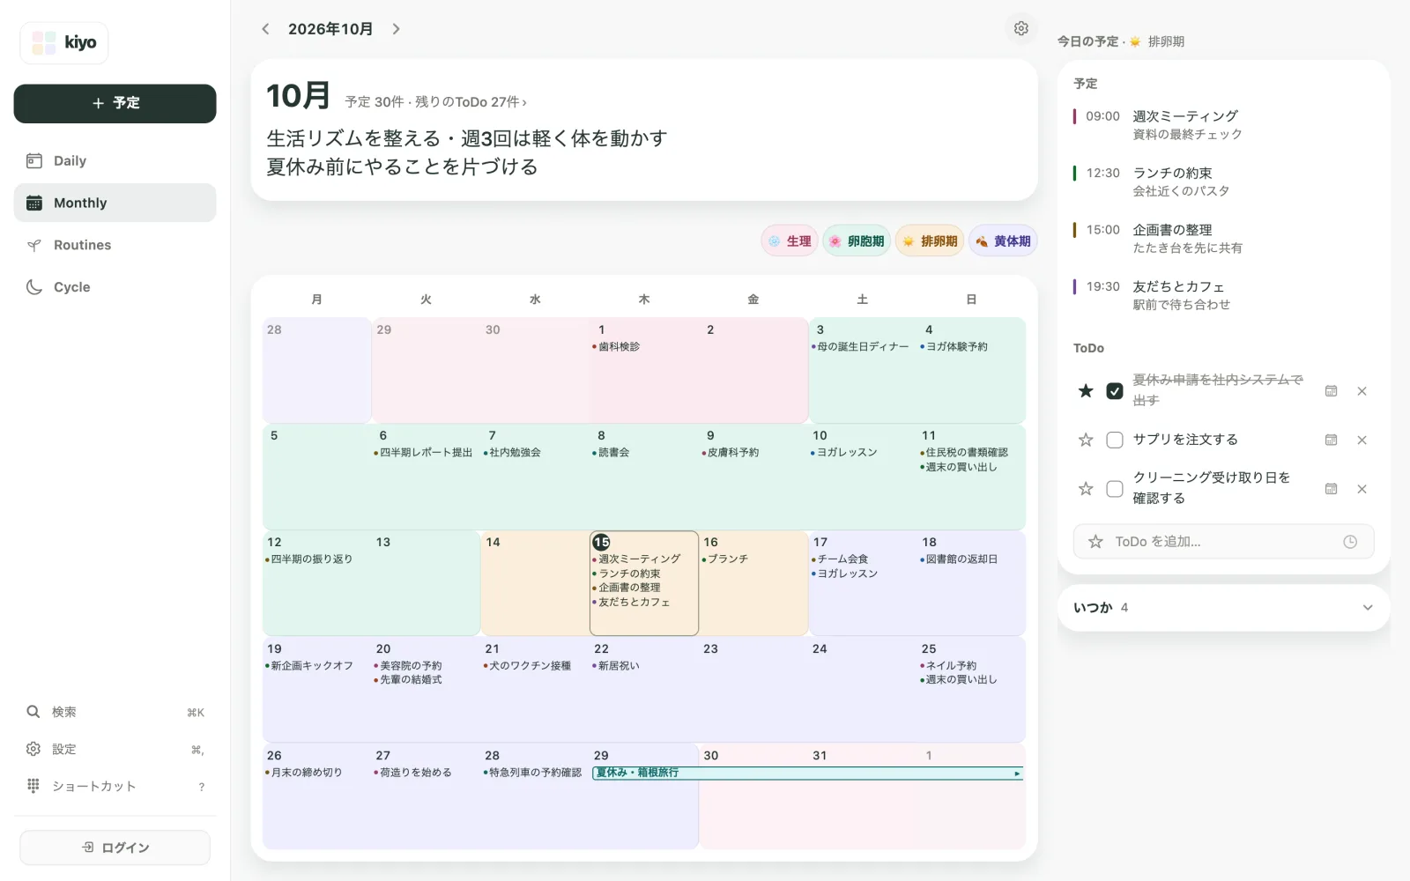Open 19:30 友だちとカフェ schedule item
This screenshot has width=1410, height=881.
tap(1223, 295)
